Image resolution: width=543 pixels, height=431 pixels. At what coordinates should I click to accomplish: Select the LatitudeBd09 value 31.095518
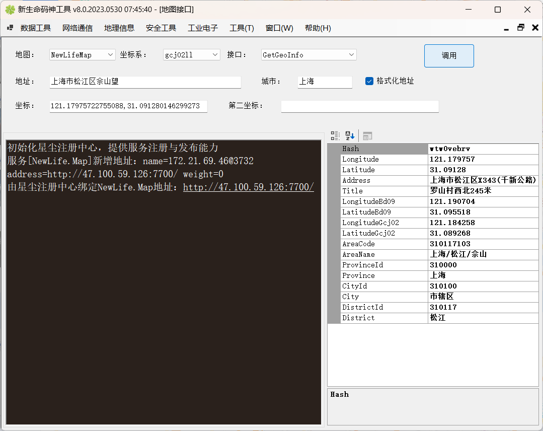point(450,212)
